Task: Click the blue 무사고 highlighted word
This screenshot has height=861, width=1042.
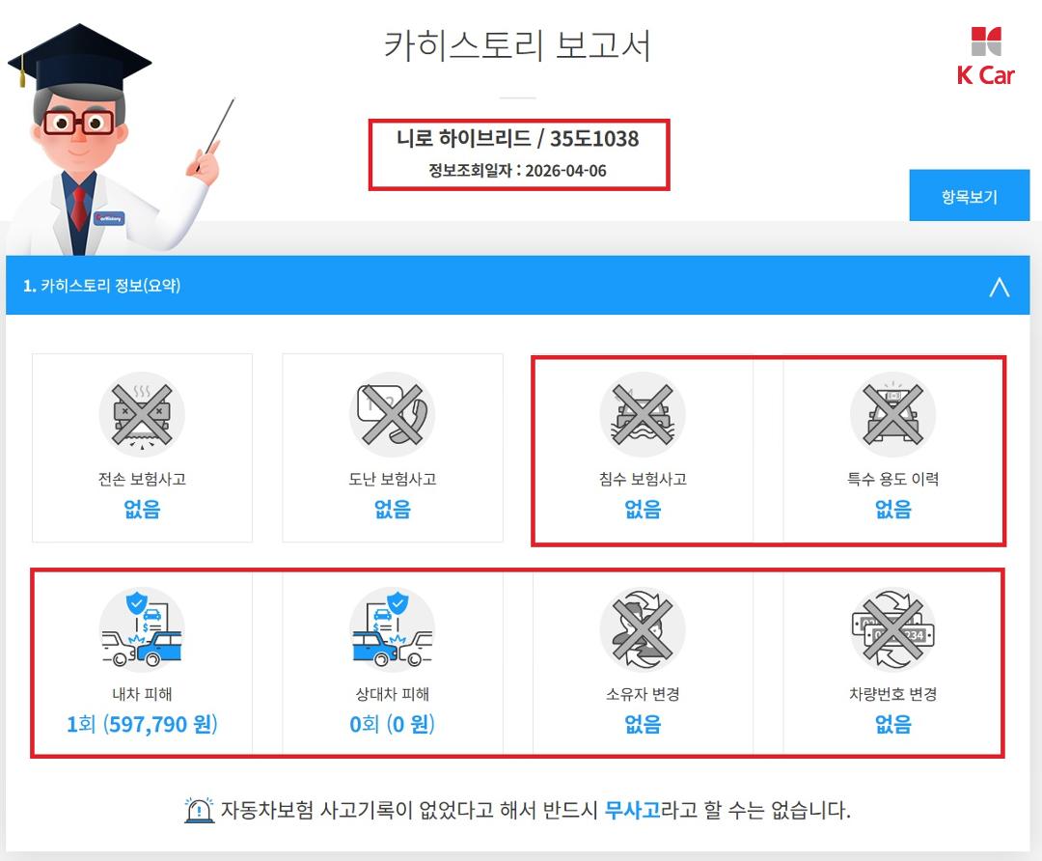Action: tap(632, 810)
